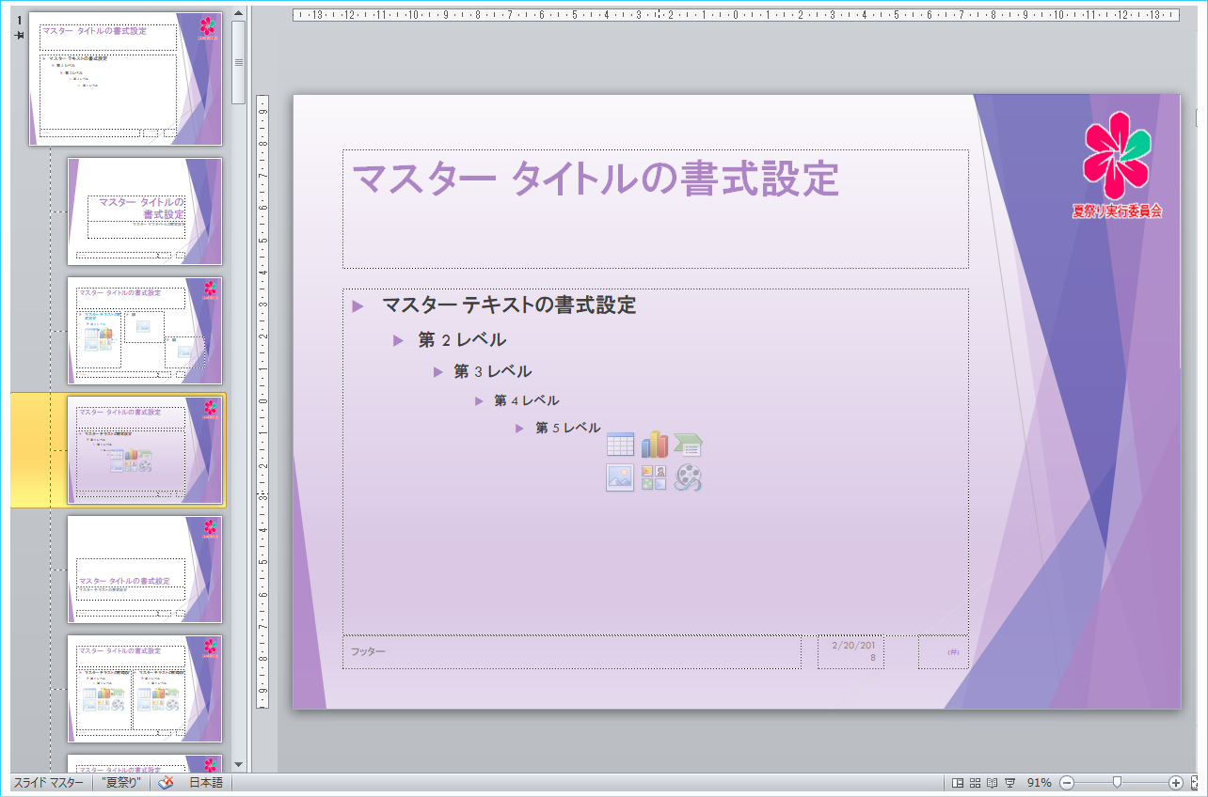Click the Insert Media Clip film icon
Screen dimensions: 1208x797
click(x=689, y=477)
